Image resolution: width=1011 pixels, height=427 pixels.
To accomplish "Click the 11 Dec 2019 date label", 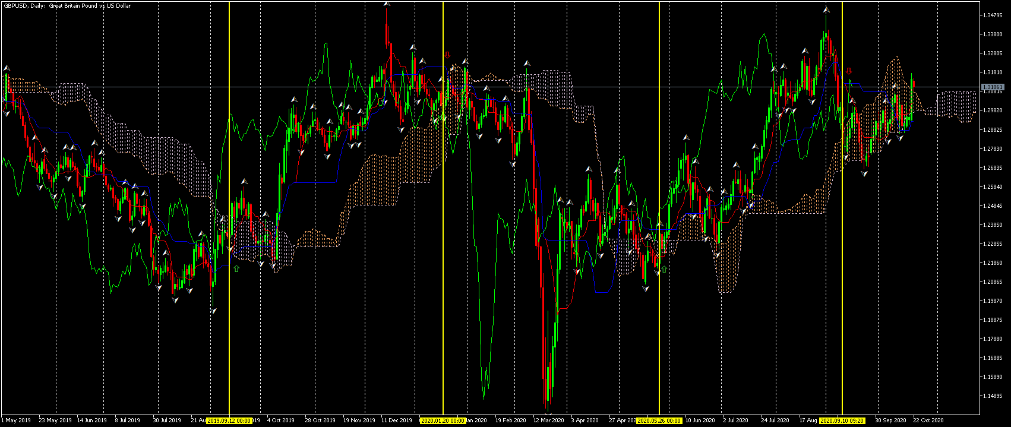I will [396, 420].
